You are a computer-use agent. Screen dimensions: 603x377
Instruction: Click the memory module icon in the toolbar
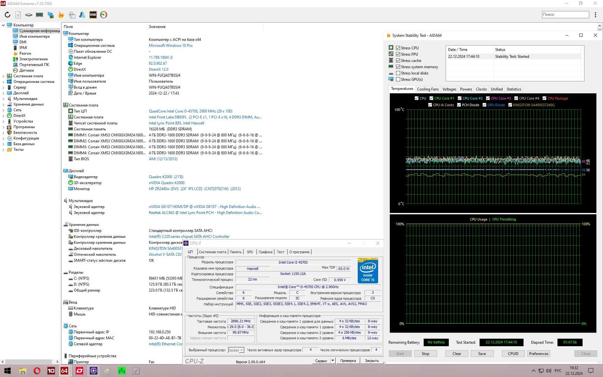coord(39,14)
